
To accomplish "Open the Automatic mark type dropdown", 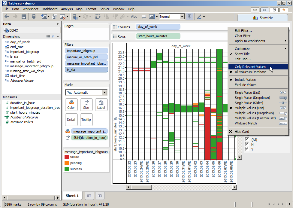I will [x=105, y=93].
